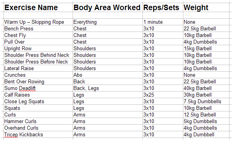Viewport: 233px width, 141px height.
Task: Click the 22.5kg Barbell cell for Bench Press
Action: pos(206,28)
